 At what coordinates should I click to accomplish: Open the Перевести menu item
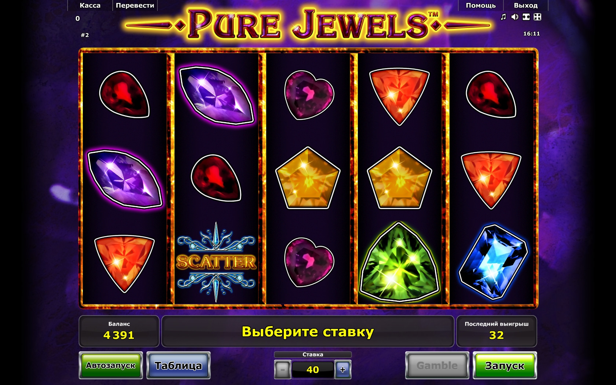point(135,5)
